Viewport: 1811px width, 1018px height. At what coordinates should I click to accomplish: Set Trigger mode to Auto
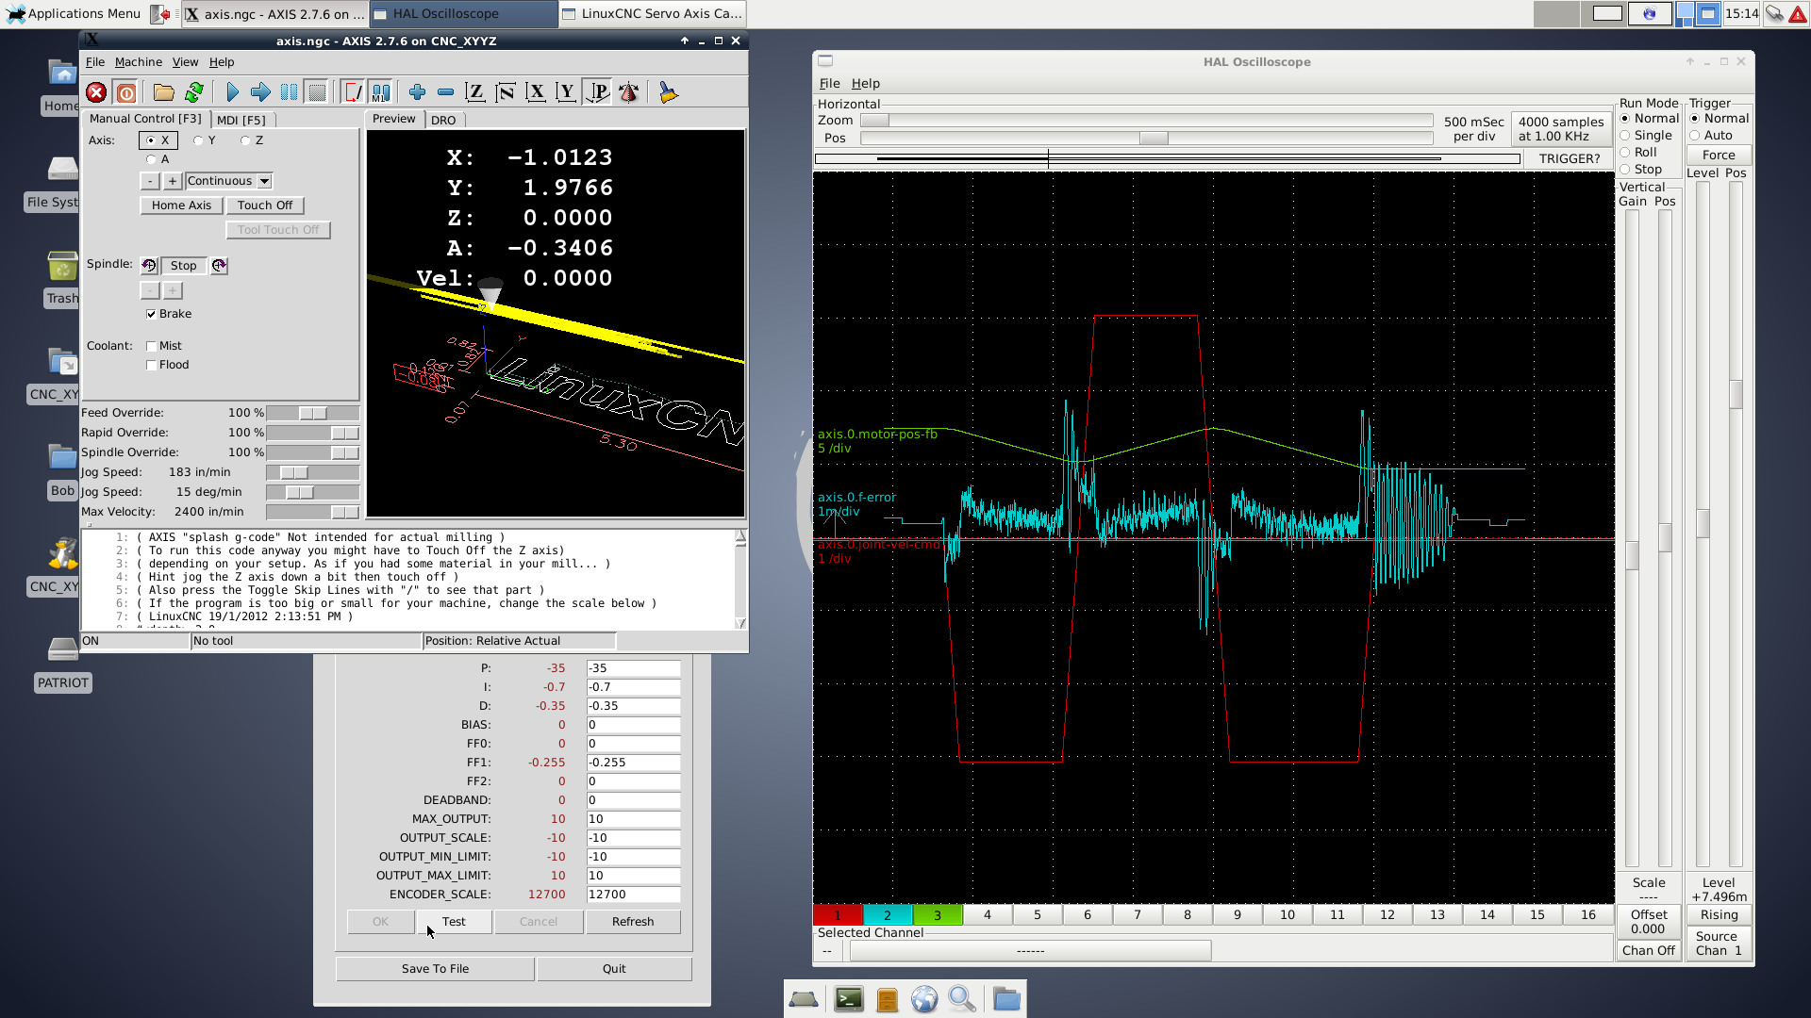point(1695,136)
